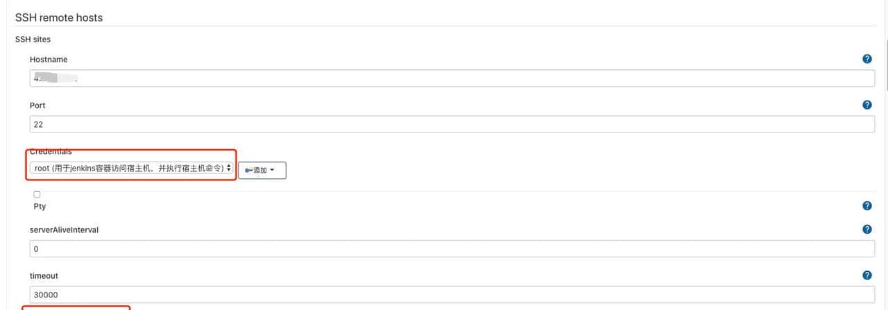Select the serverAliveInterval input box
Image resolution: width=888 pixels, height=310 pixels.
(x=452, y=248)
